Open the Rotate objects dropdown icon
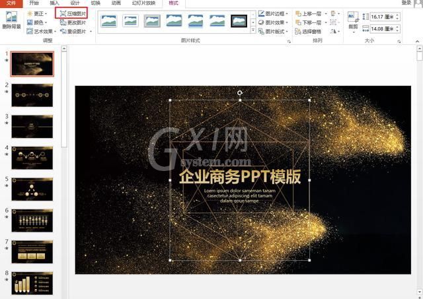Image resolution: width=423 pixels, height=299 pixels. pos(335,32)
